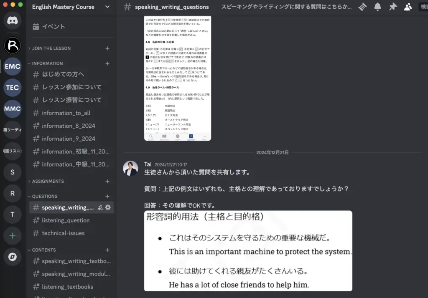Screen dimensions: 428x298
Task: Open the speaking_writing_modul... channel
Action: point(71,274)
